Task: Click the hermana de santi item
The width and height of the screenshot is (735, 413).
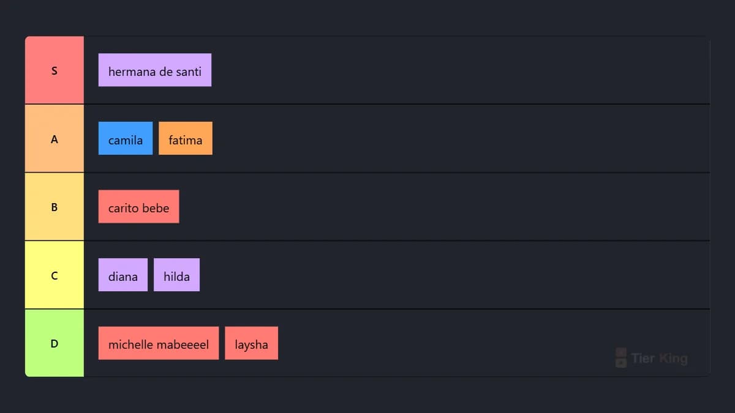Action: coord(155,70)
